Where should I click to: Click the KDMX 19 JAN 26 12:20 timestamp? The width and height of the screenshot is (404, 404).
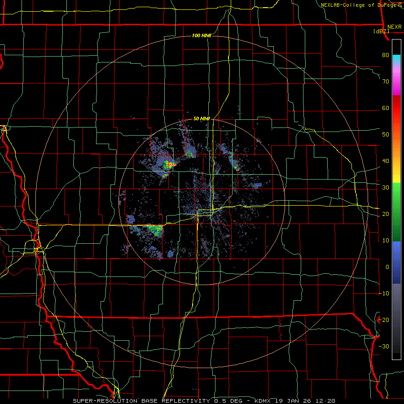coord(295,401)
